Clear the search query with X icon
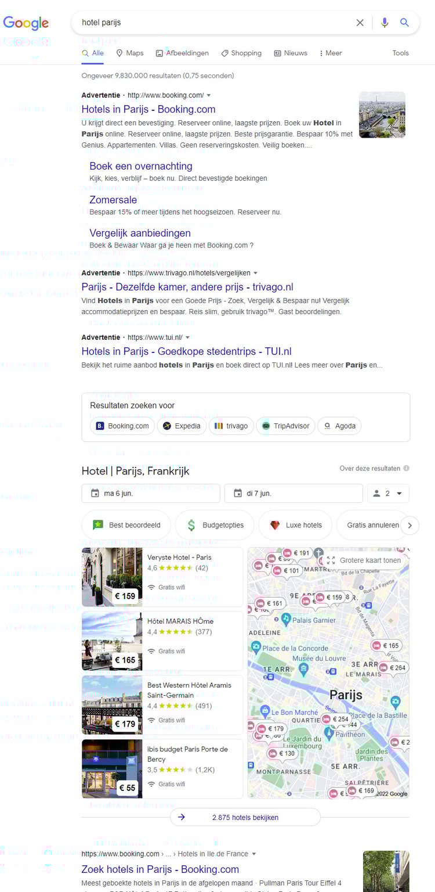 pos(360,23)
